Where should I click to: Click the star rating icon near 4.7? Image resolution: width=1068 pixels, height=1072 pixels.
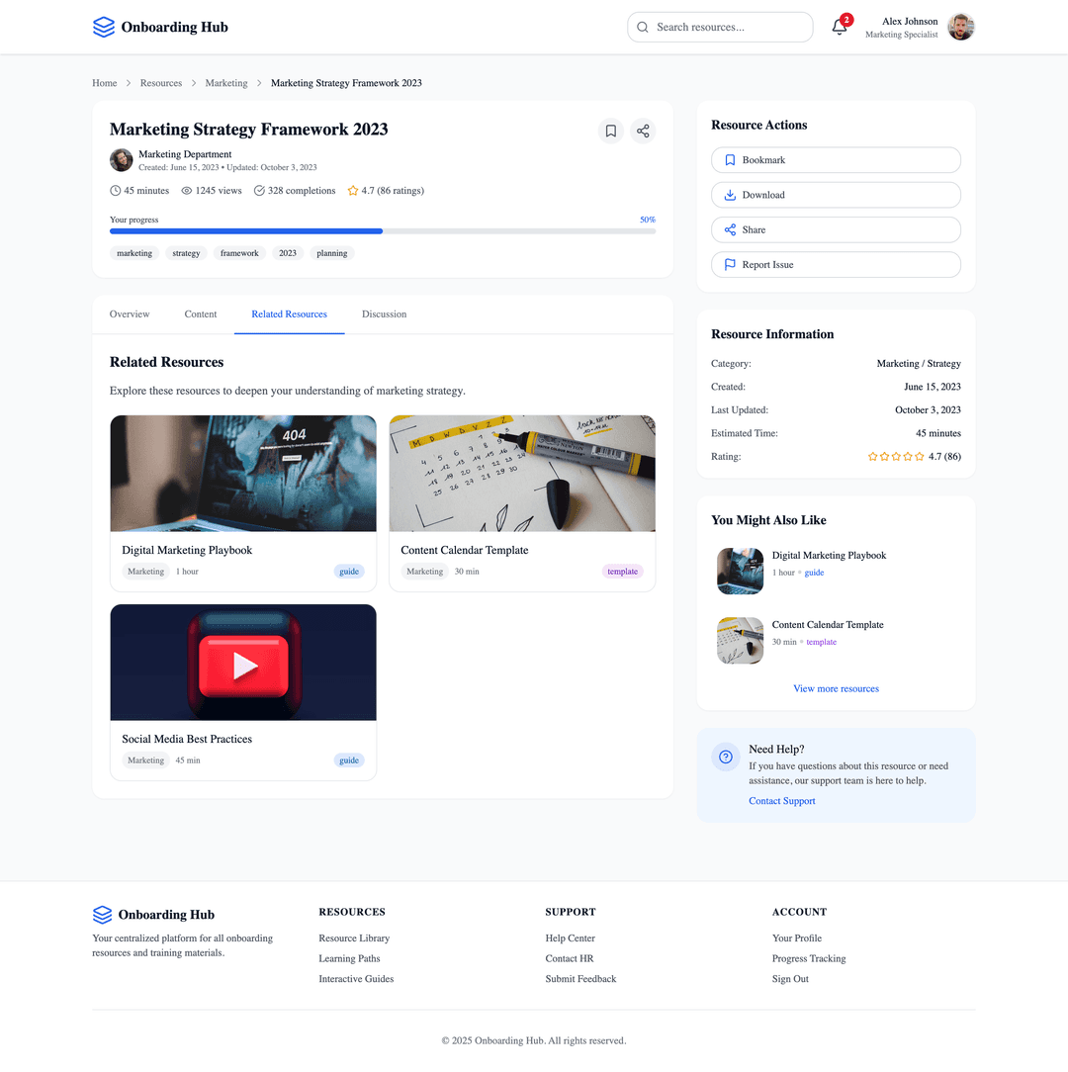pos(353,191)
